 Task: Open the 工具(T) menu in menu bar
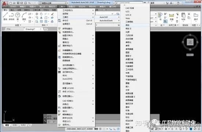point(62,7)
